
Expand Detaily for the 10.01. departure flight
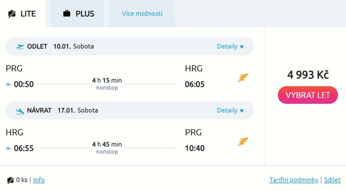[230, 46]
